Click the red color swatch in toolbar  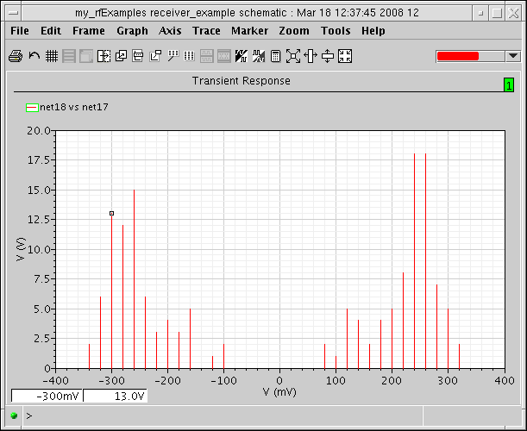pos(458,56)
